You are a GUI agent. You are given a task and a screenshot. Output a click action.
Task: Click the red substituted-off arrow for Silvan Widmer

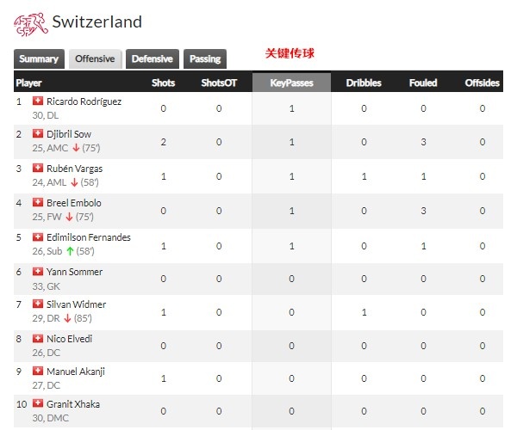(x=67, y=318)
